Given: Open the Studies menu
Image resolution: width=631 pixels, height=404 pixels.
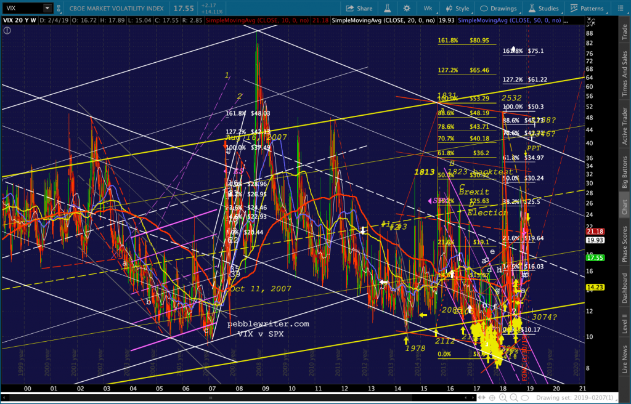Looking at the screenshot, I should [x=543, y=9].
